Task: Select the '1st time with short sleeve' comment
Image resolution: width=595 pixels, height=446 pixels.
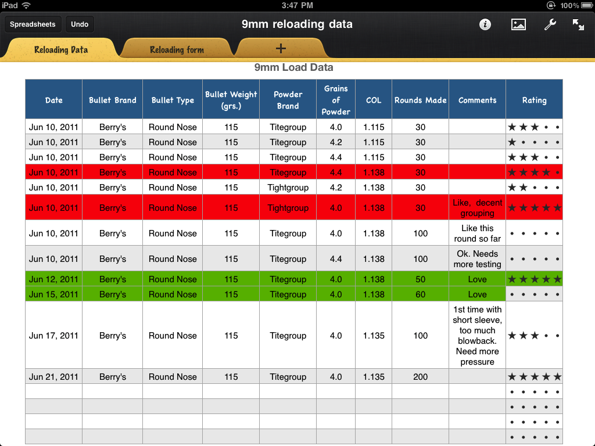Action: pyautogui.click(x=478, y=335)
